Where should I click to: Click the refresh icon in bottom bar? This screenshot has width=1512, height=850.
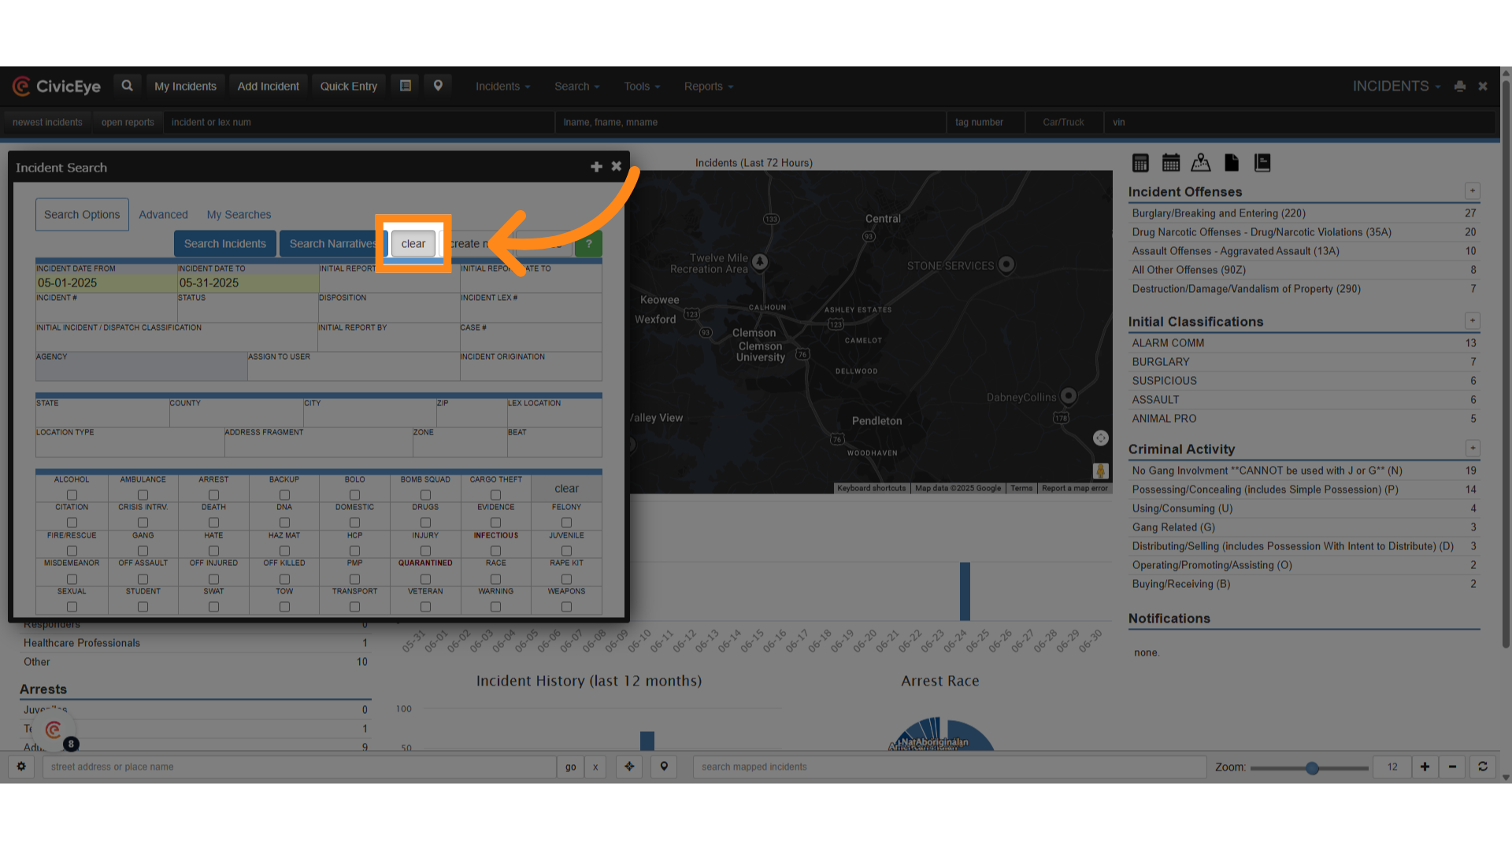coord(1483,767)
